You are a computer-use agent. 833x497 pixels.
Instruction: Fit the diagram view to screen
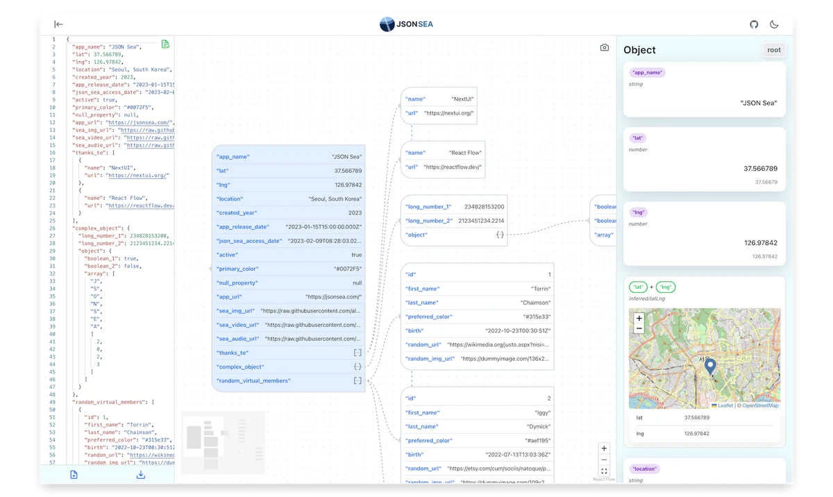tap(604, 471)
